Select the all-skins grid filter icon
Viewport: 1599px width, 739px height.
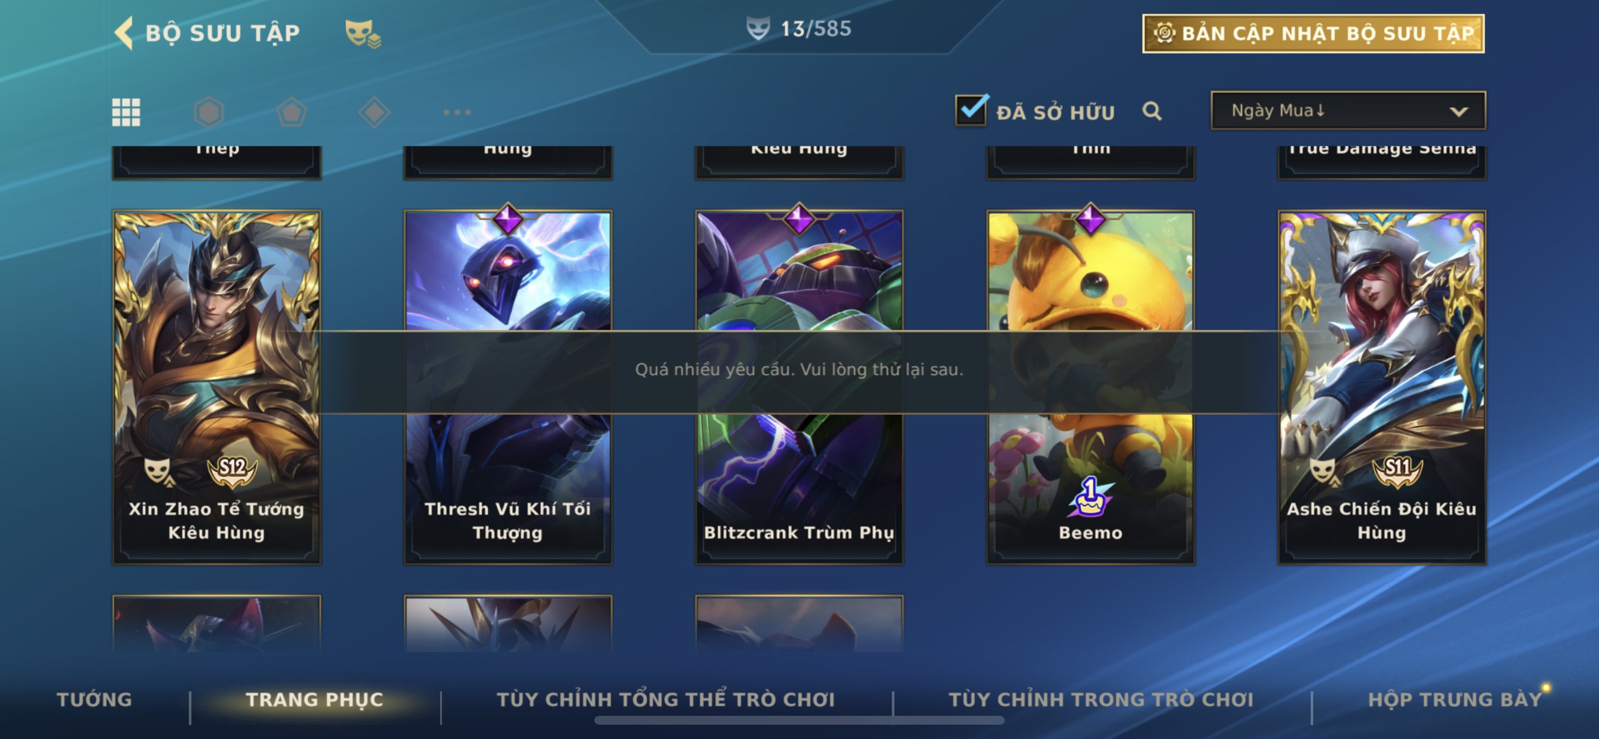[126, 112]
